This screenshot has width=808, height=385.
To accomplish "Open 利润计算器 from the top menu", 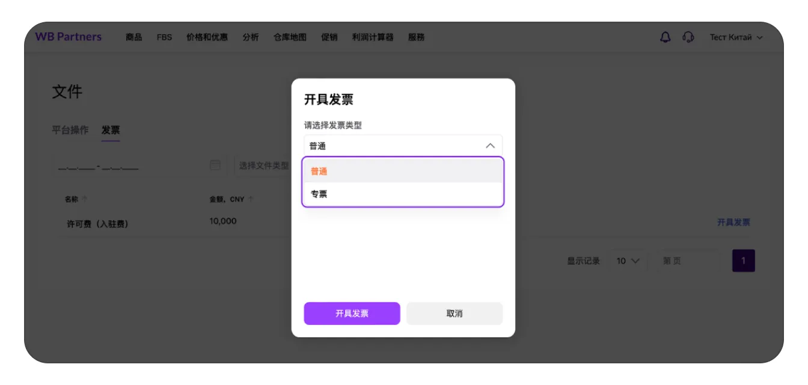I will pos(372,37).
